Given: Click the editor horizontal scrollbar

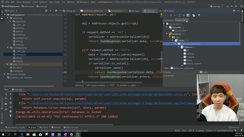Looking at the screenshot, I should [108, 83].
